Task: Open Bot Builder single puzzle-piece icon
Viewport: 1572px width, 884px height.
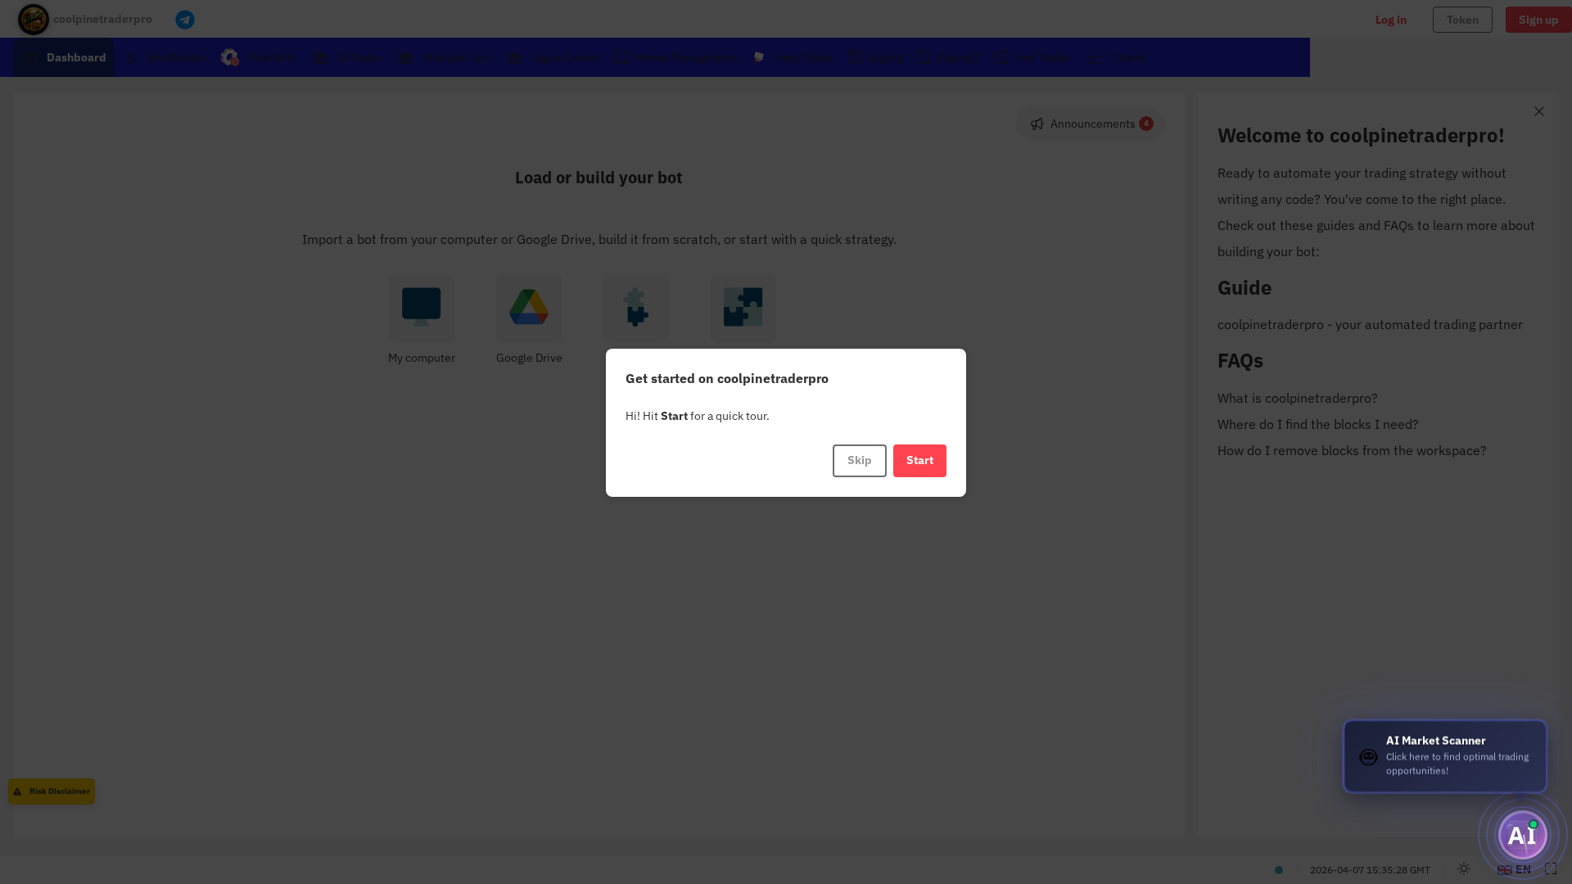Action: pyautogui.click(x=636, y=308)
